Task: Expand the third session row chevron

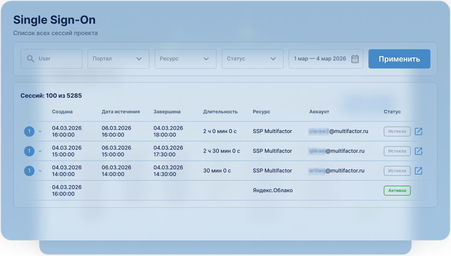Action: pos(40,171)
